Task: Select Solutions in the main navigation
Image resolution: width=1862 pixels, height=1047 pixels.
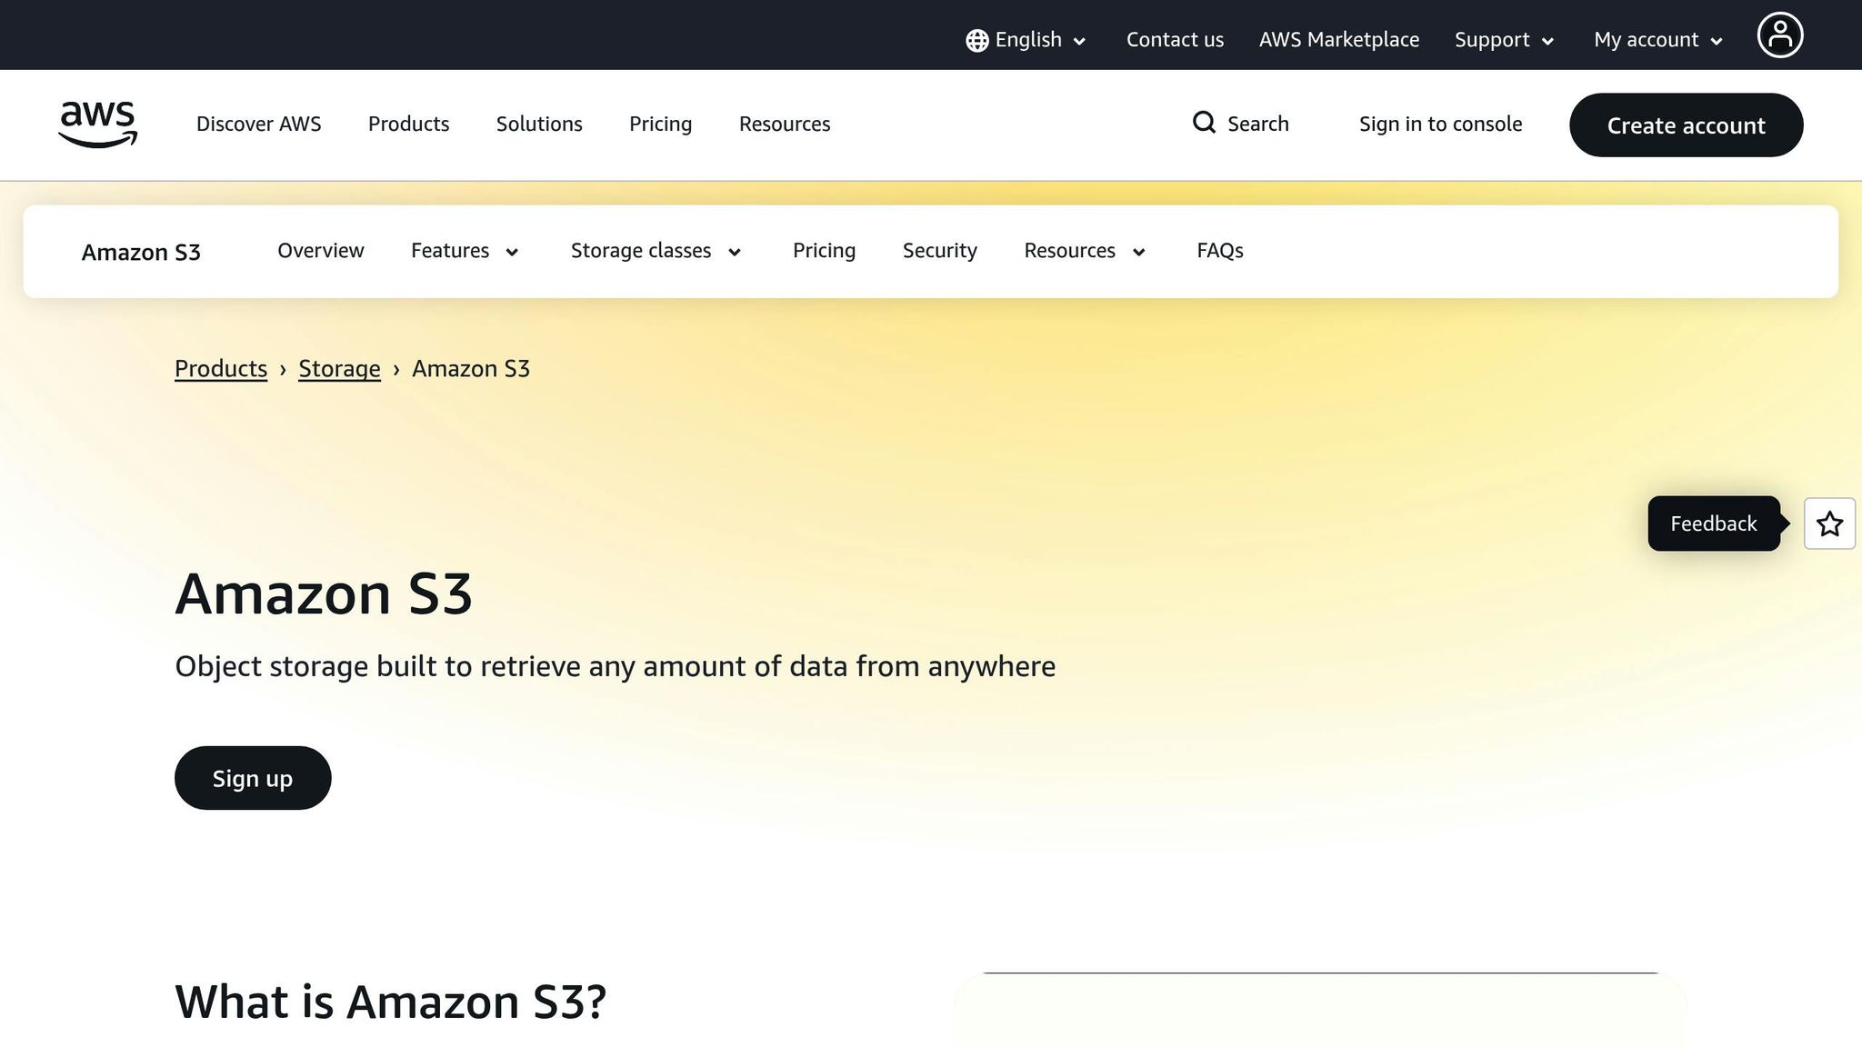Action: 538,124
